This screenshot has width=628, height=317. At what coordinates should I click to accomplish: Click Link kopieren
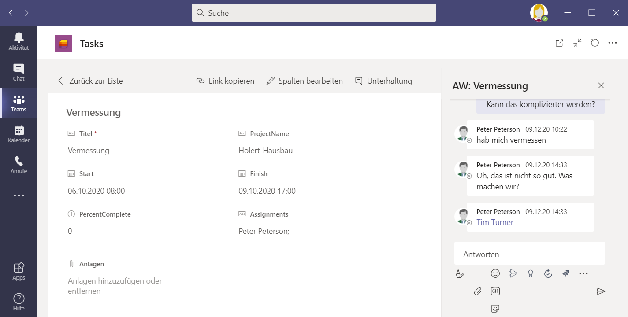click(226, 81)
